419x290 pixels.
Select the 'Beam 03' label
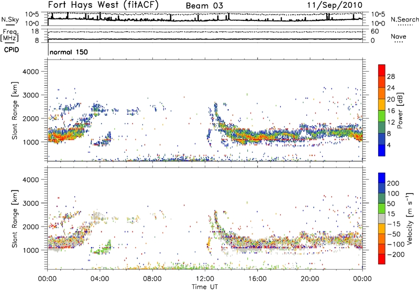(204, 6)
